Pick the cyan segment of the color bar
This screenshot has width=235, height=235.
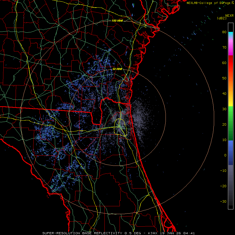(231, 34)
